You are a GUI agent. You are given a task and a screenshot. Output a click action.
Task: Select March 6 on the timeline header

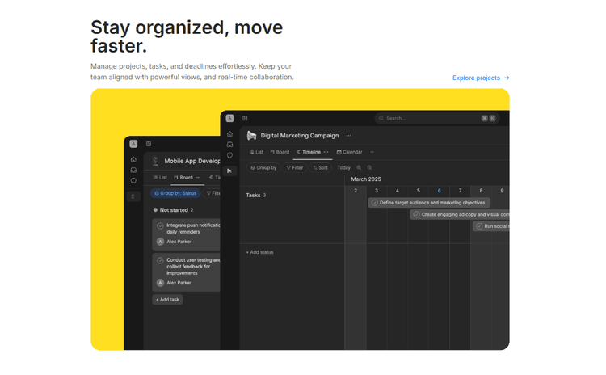point(440,191)
